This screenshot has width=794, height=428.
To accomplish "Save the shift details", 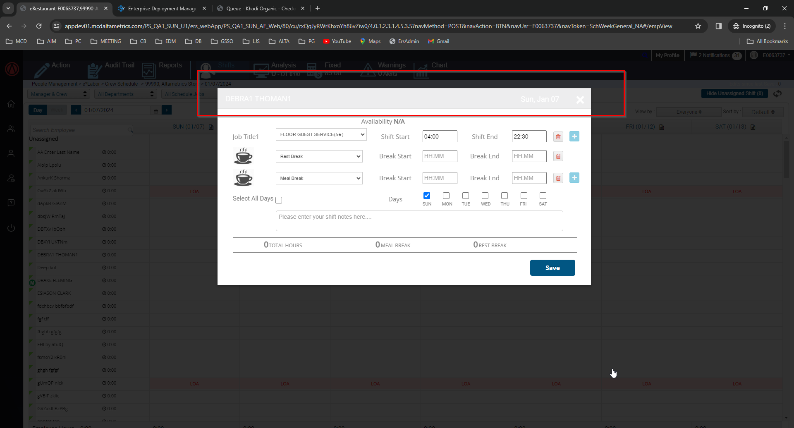I will tap(552, 268).
